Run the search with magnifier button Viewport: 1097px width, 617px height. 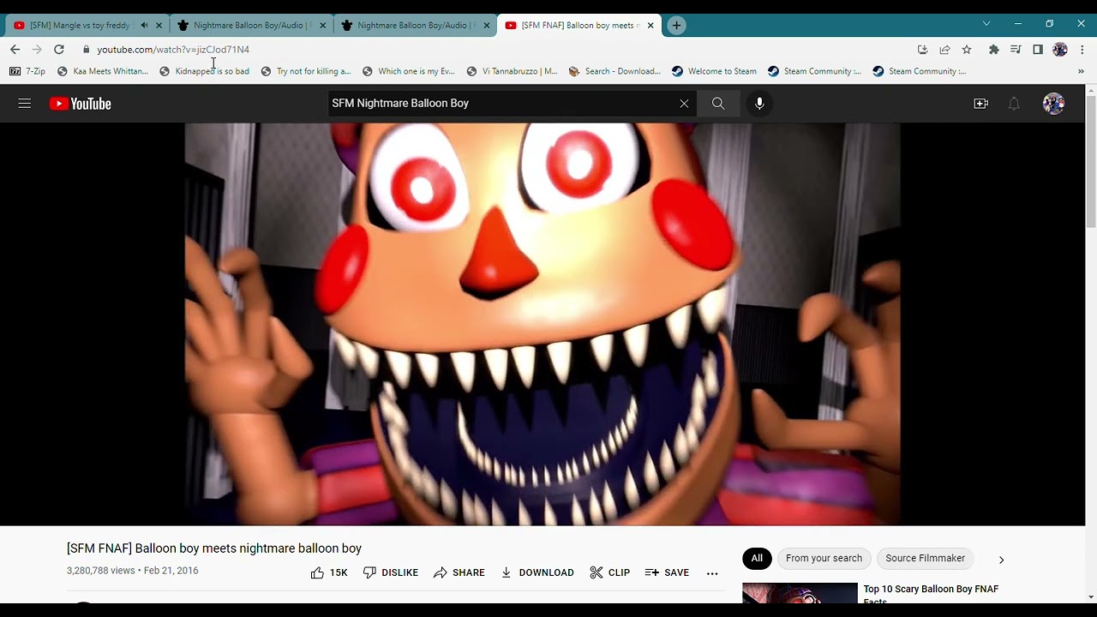coord(718,104)
